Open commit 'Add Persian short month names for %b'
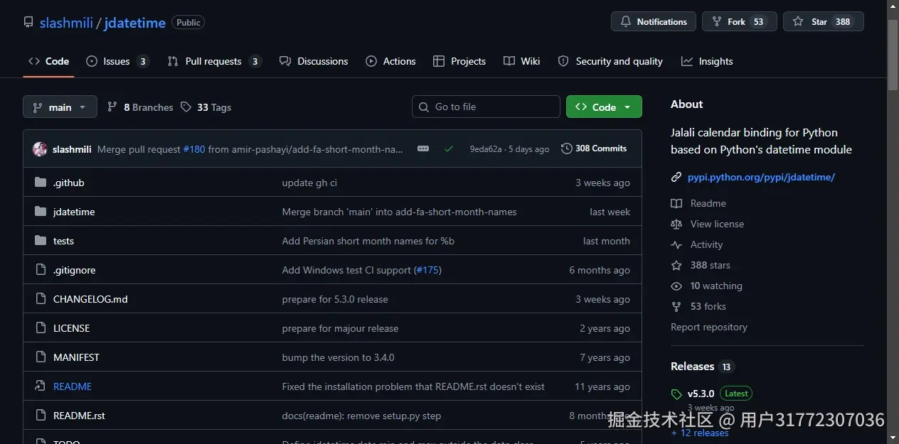This screenshot has width=899, height=444. pos(368,241)
